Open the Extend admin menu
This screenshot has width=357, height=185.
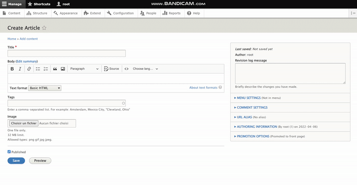[x=92, y=13]
